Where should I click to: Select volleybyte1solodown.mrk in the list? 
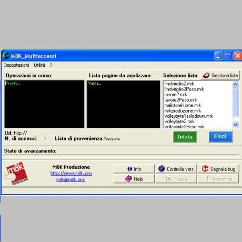pos(189,116)
